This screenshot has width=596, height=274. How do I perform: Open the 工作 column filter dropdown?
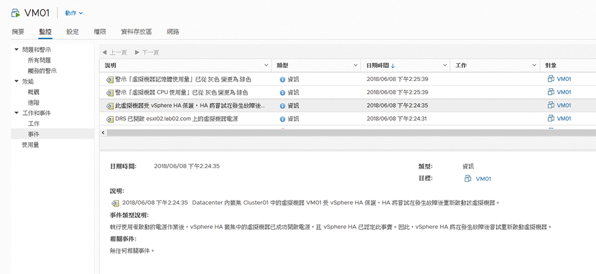535,66
